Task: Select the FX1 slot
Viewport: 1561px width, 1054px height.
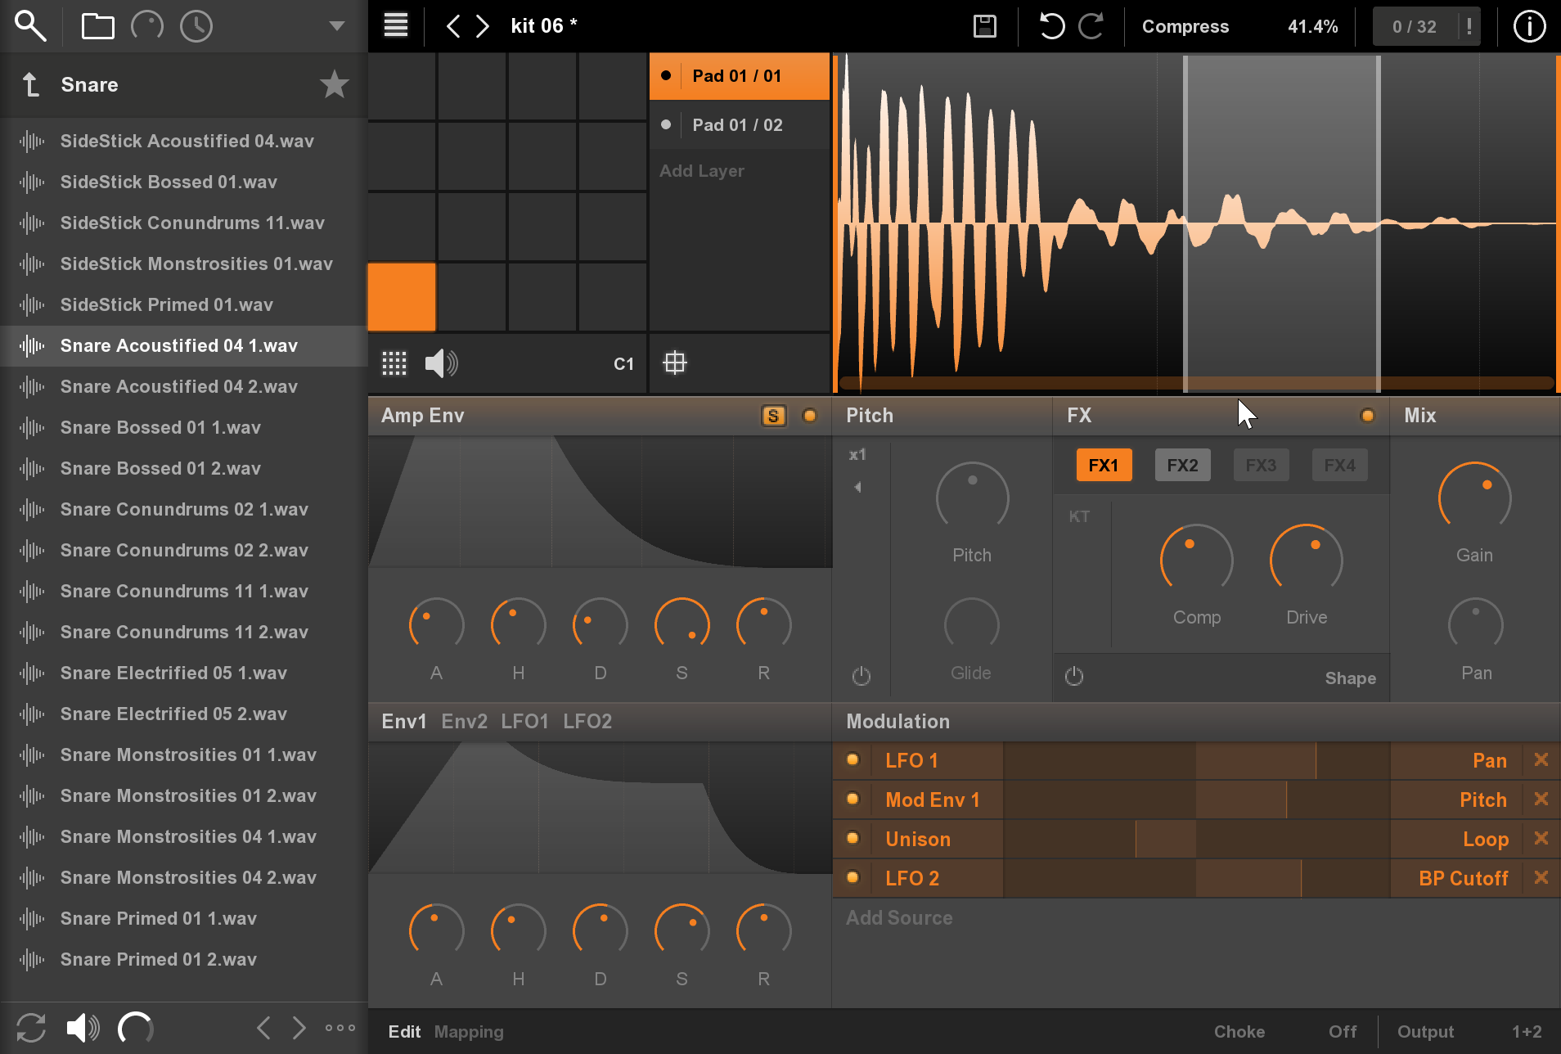Action: click(x=1104, y=466)
